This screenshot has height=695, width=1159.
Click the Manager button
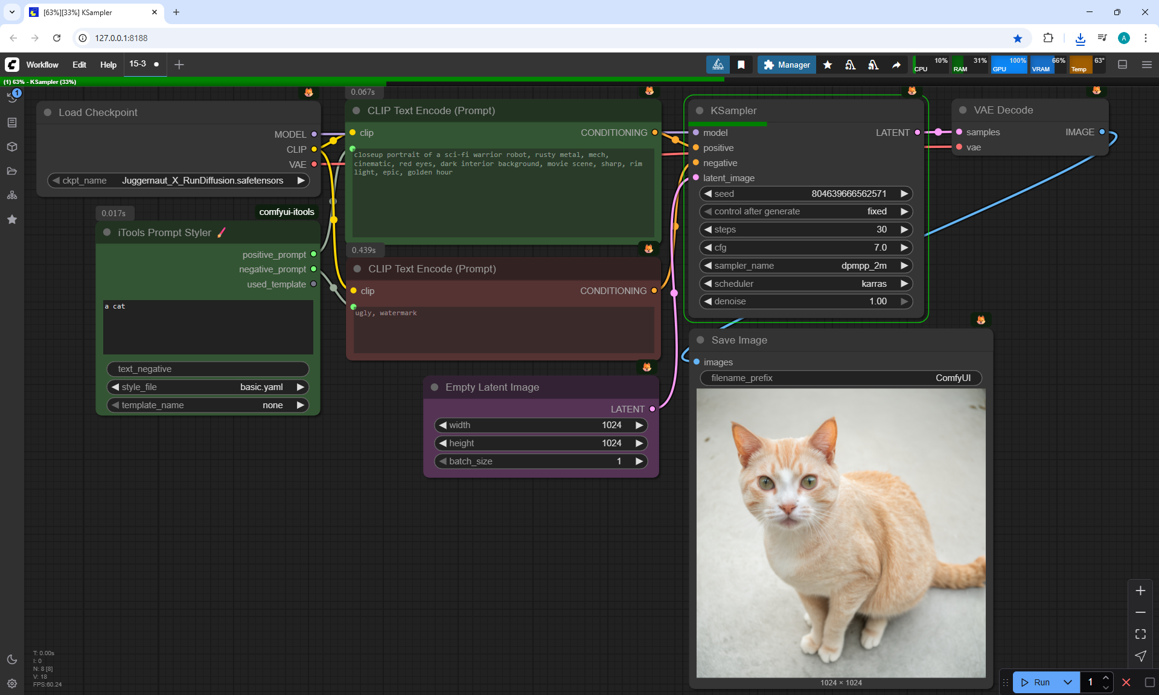[x=787, y=65]
